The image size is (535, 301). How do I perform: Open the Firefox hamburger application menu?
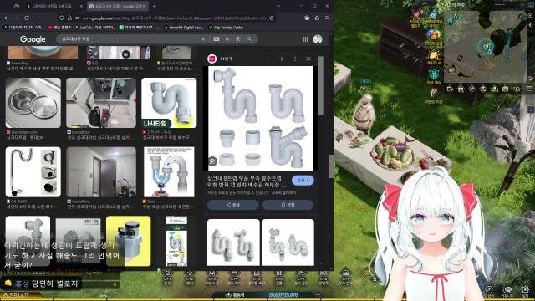pos(327,18)
